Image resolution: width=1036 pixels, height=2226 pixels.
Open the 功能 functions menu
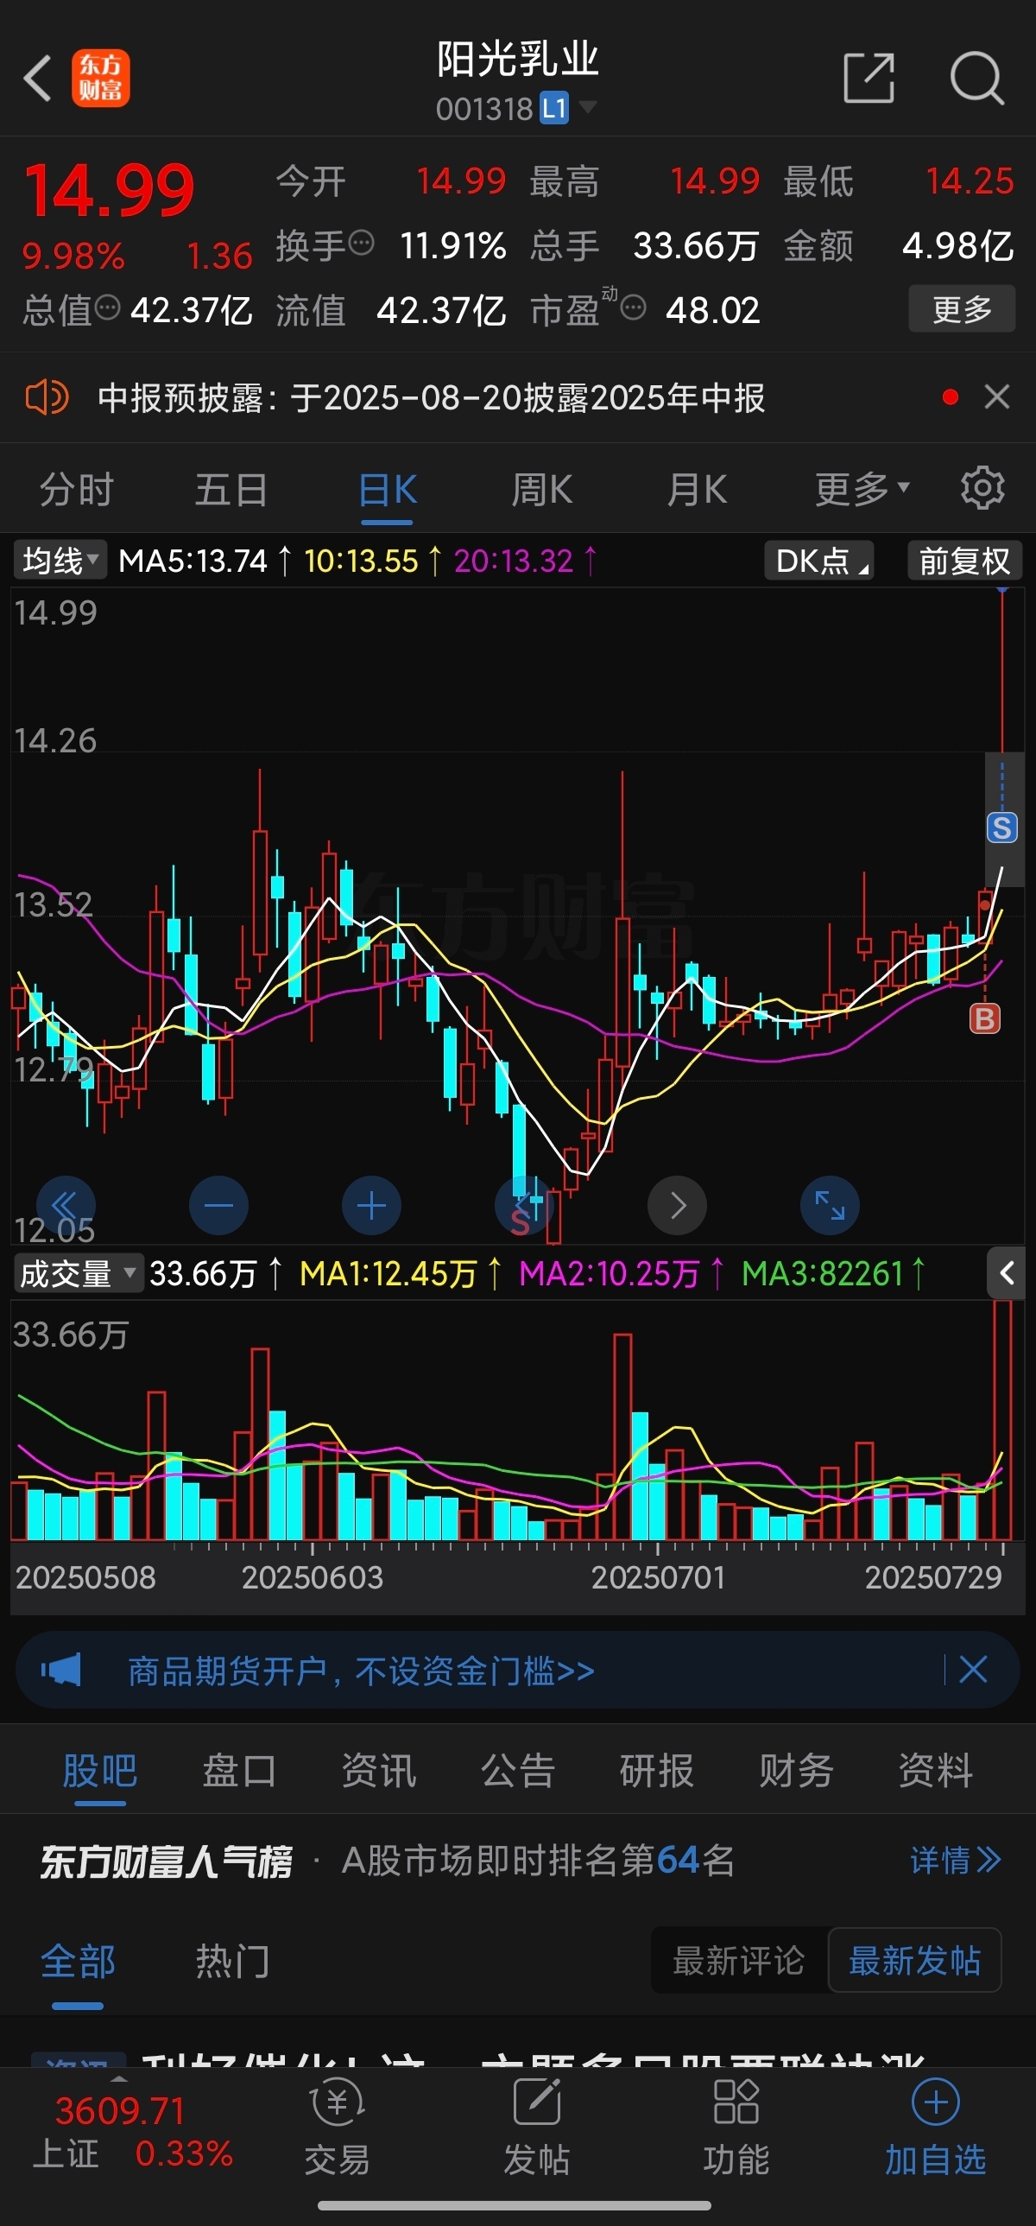(736, 2128)
